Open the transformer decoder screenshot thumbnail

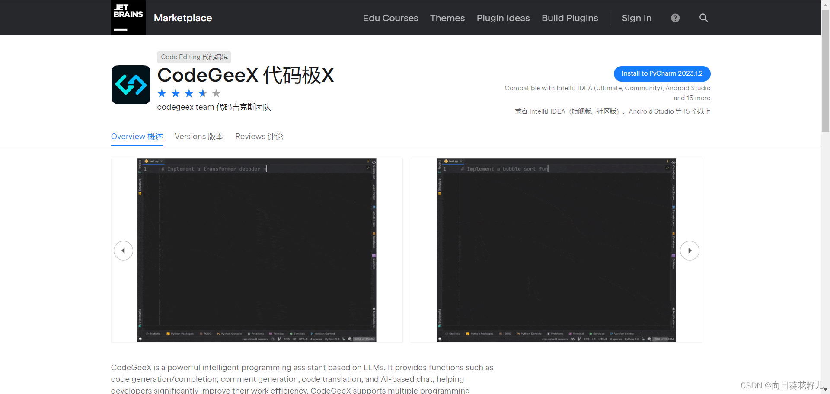pyautogui.click(x=257, y=250)
